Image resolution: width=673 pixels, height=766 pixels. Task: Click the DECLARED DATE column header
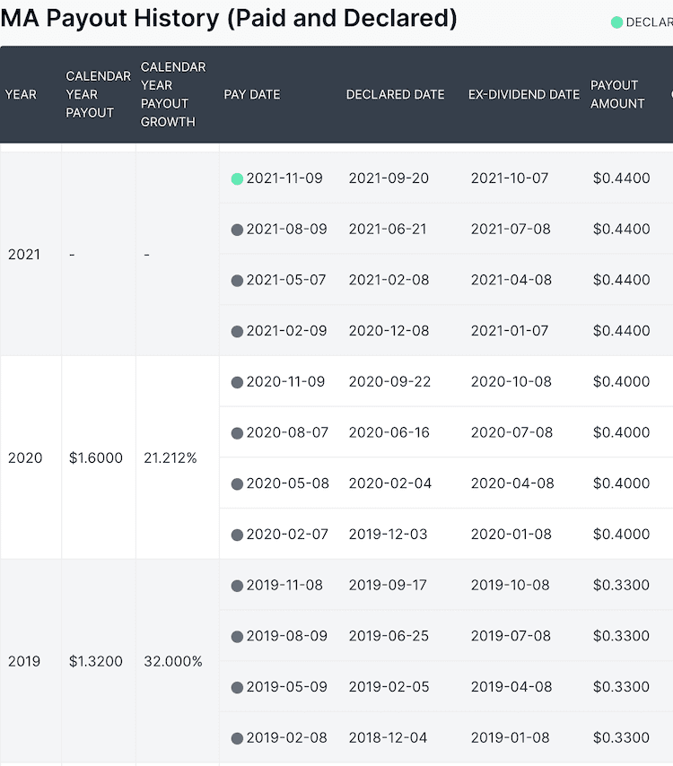pyautogui.click(x=396, y=94)
